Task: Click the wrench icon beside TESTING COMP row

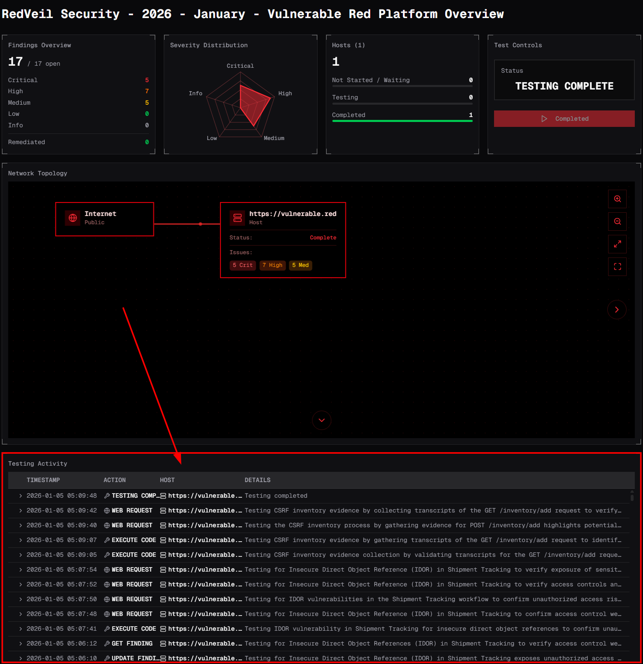Action: [107, 496]
